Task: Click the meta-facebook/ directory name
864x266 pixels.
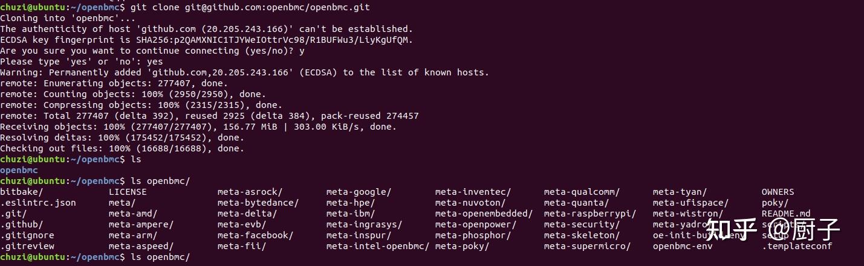Action: click(256, 235)
